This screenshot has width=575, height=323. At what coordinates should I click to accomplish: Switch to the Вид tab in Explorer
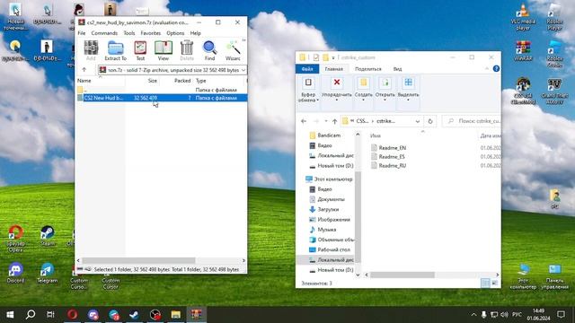(397, 69)
